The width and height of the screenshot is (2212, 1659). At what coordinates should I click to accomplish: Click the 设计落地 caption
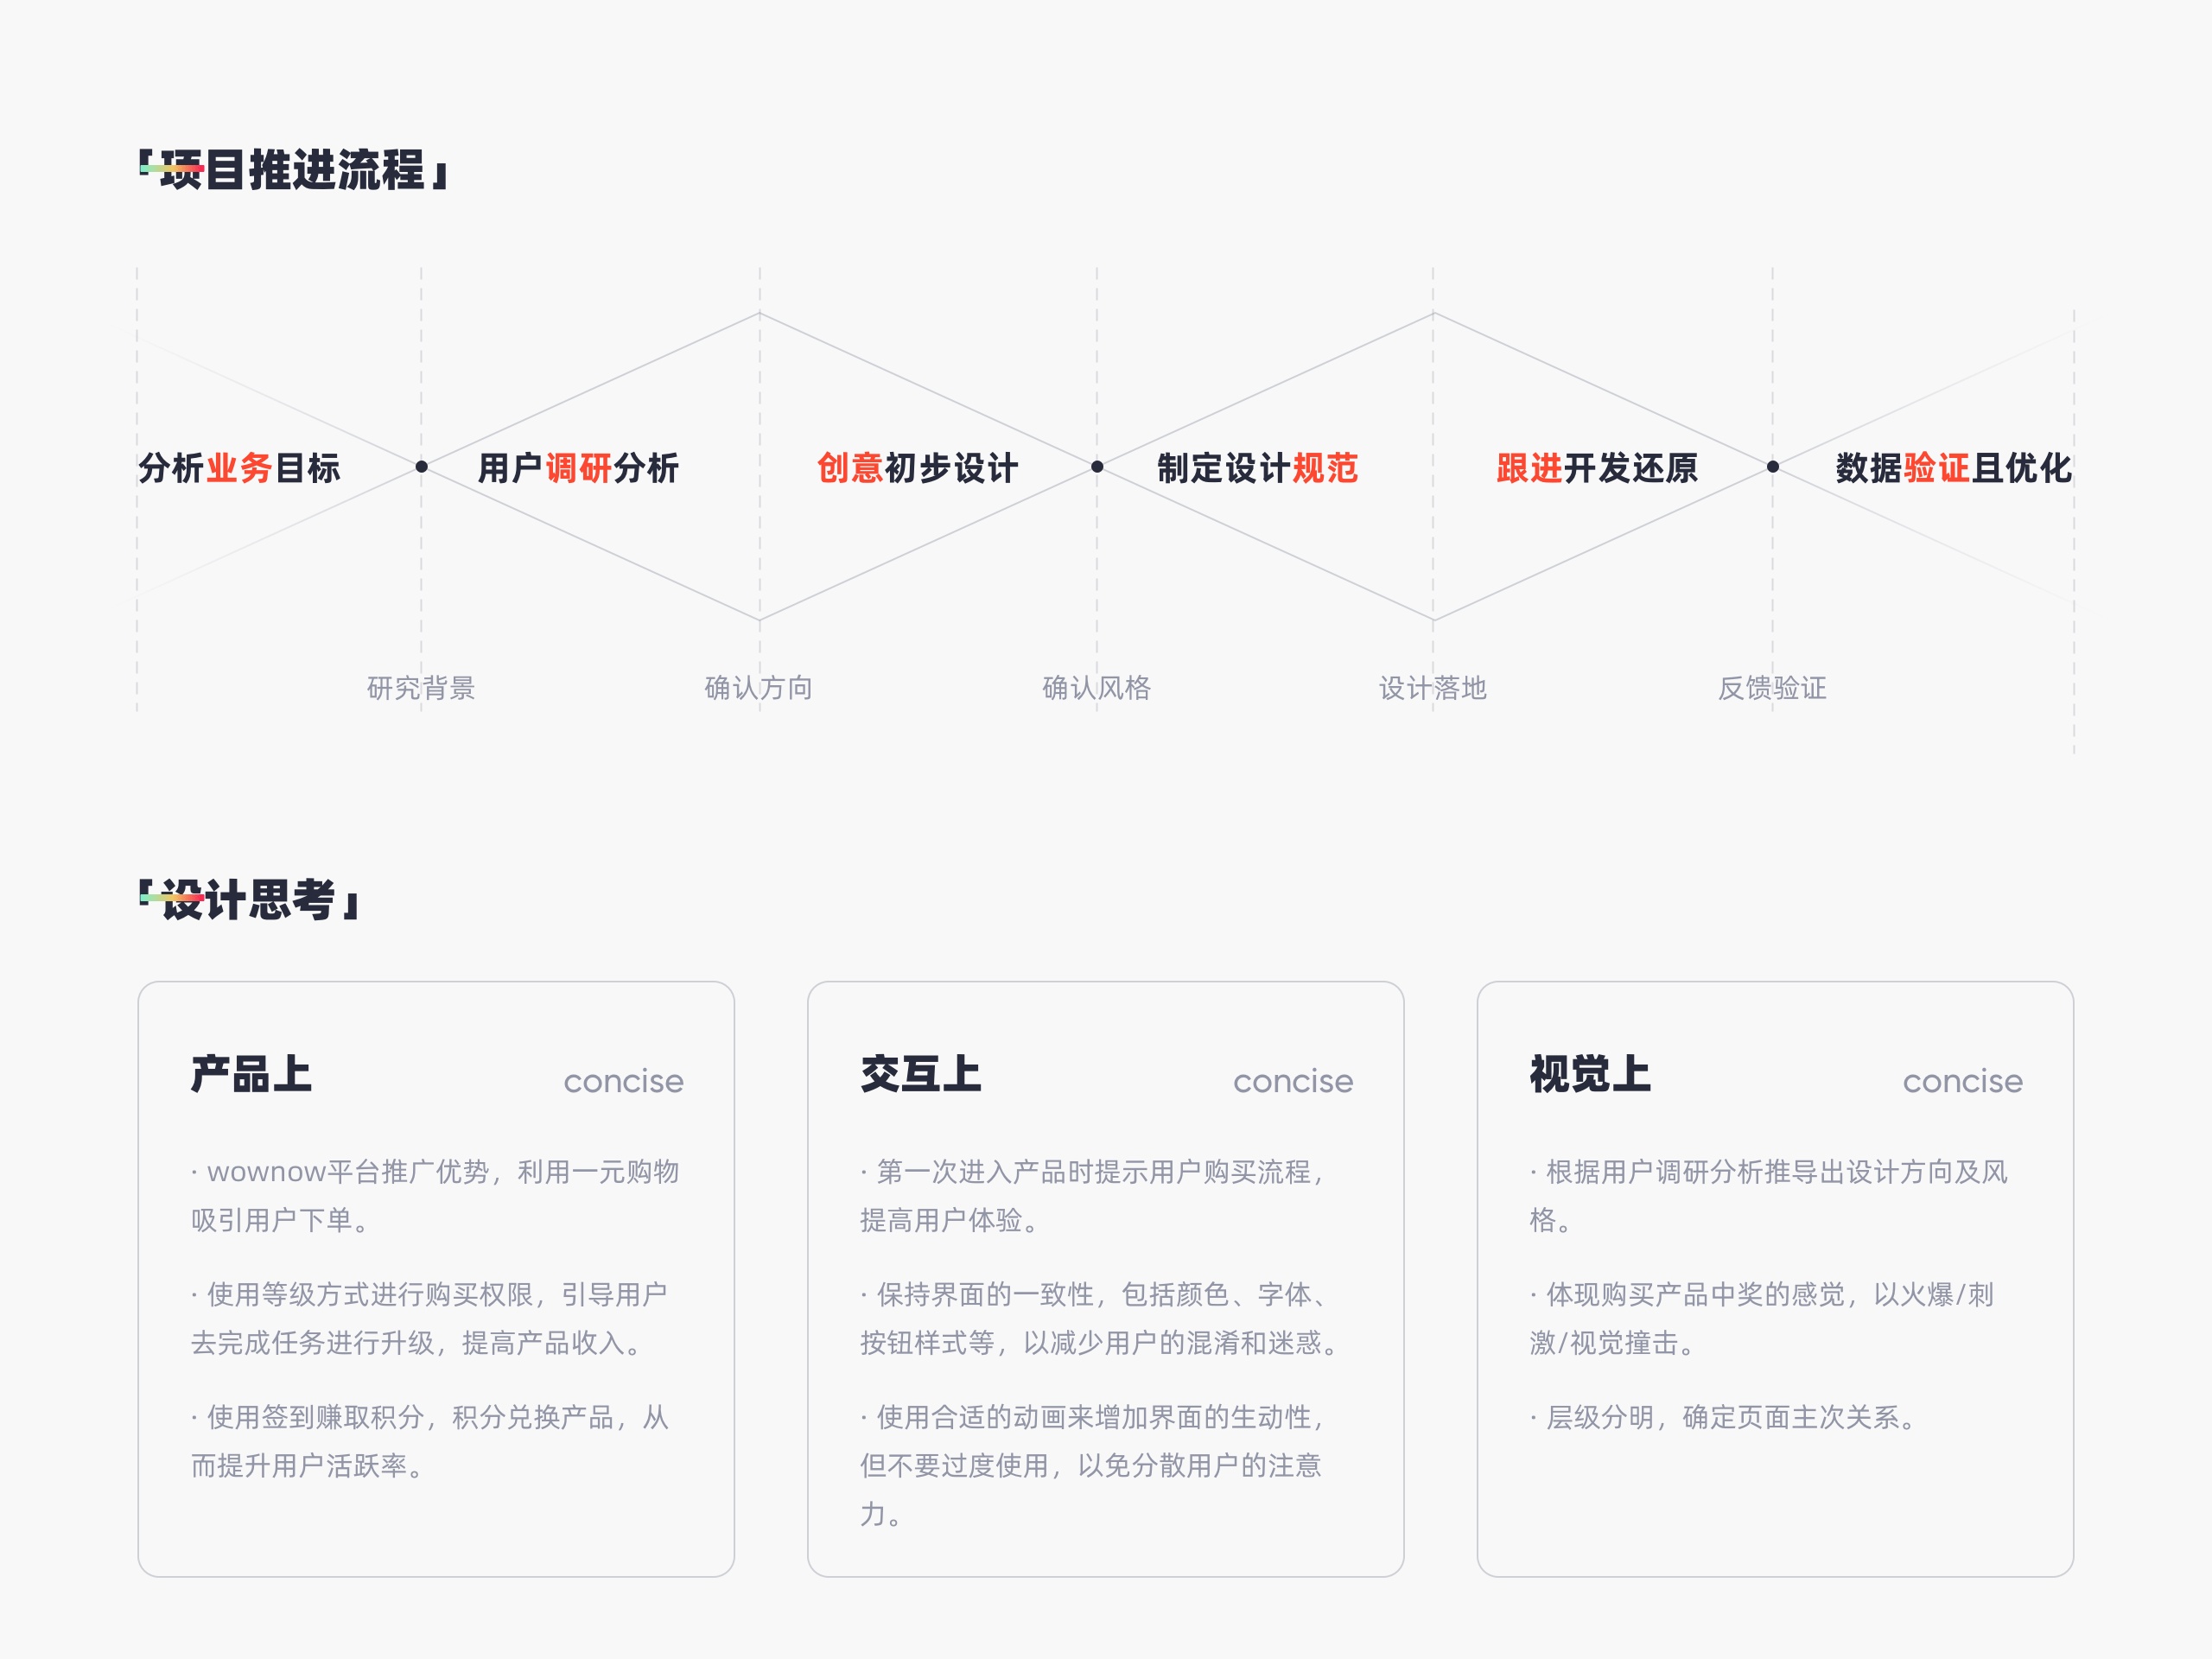(x=1432, y=688)
